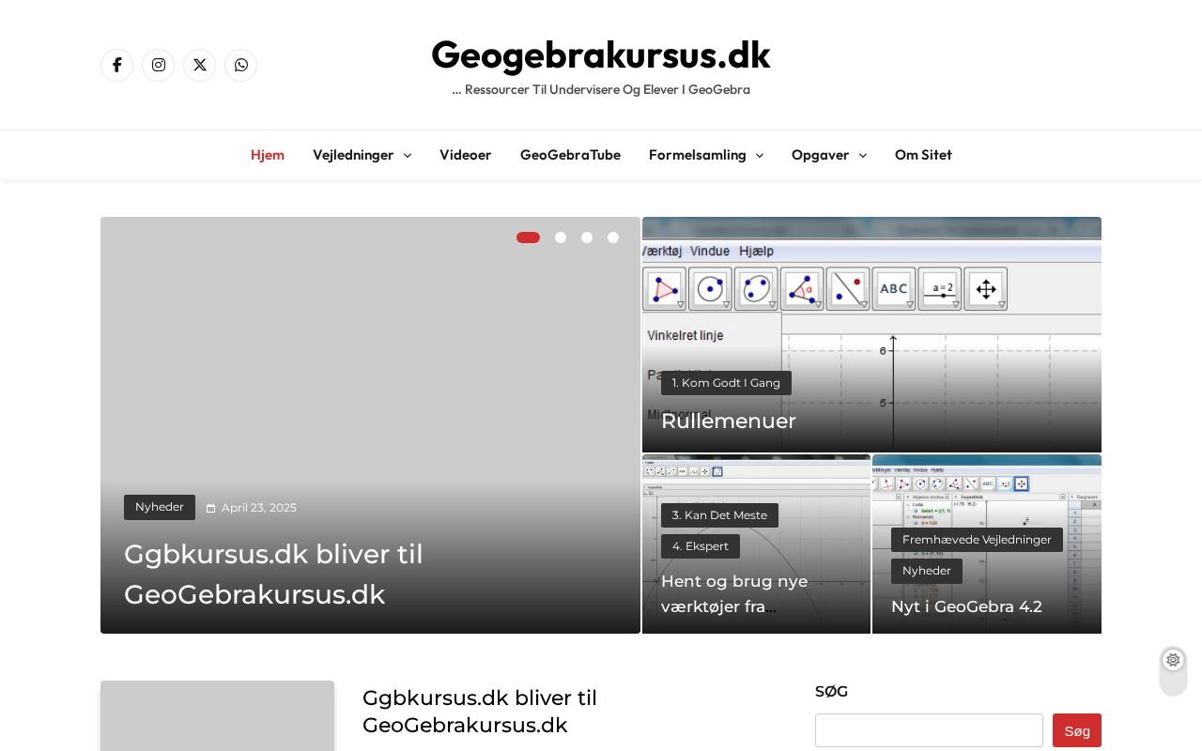The width and height of the screenshot is (1202, 751).
Task: Open the Hent og brug nye værktøjer article
Action: [734, 593]
